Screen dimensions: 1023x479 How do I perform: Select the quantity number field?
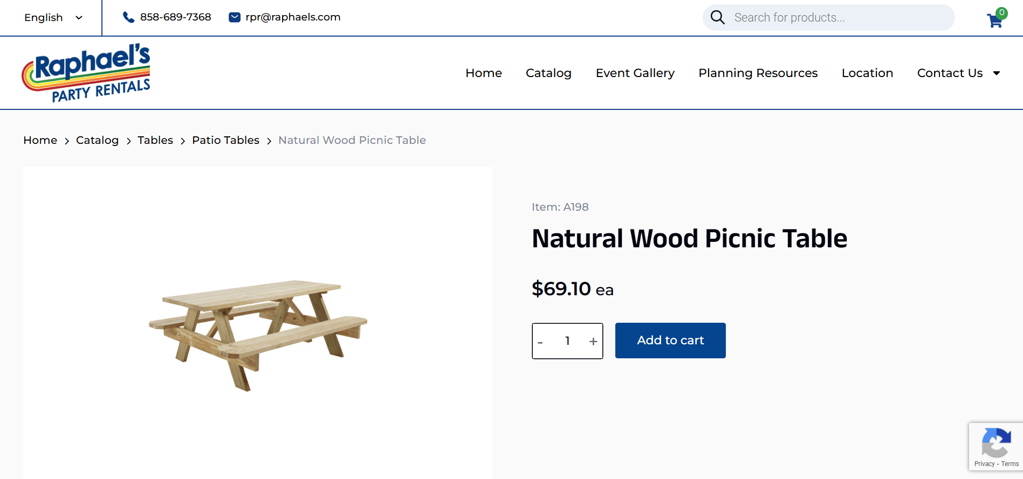point(567,341)
